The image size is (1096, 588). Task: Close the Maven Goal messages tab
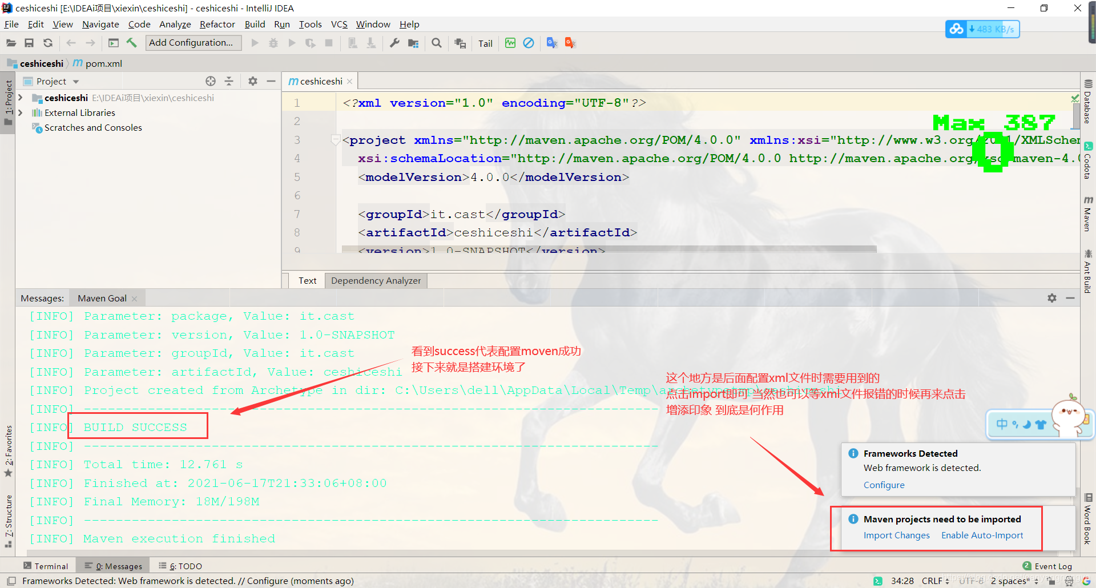pos(134,299)
